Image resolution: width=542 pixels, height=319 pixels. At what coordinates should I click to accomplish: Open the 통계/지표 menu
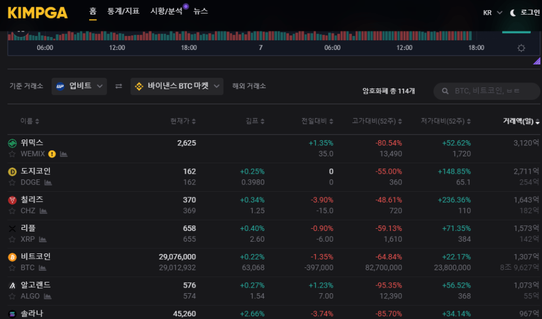click(x=123, y=11)
